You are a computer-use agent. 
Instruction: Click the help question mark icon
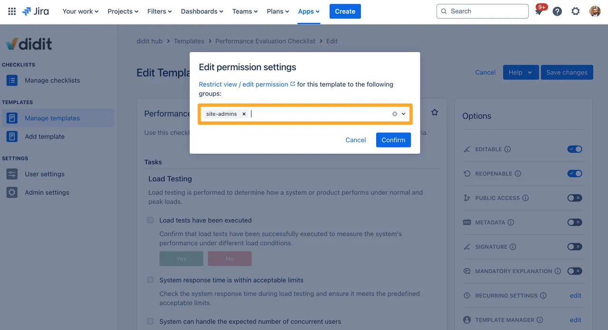(557, 11)
